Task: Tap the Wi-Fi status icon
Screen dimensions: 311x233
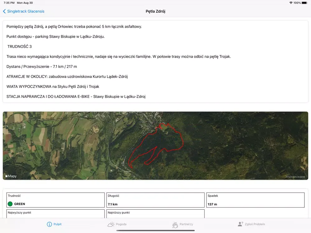Action: click(x=291, y=3)
